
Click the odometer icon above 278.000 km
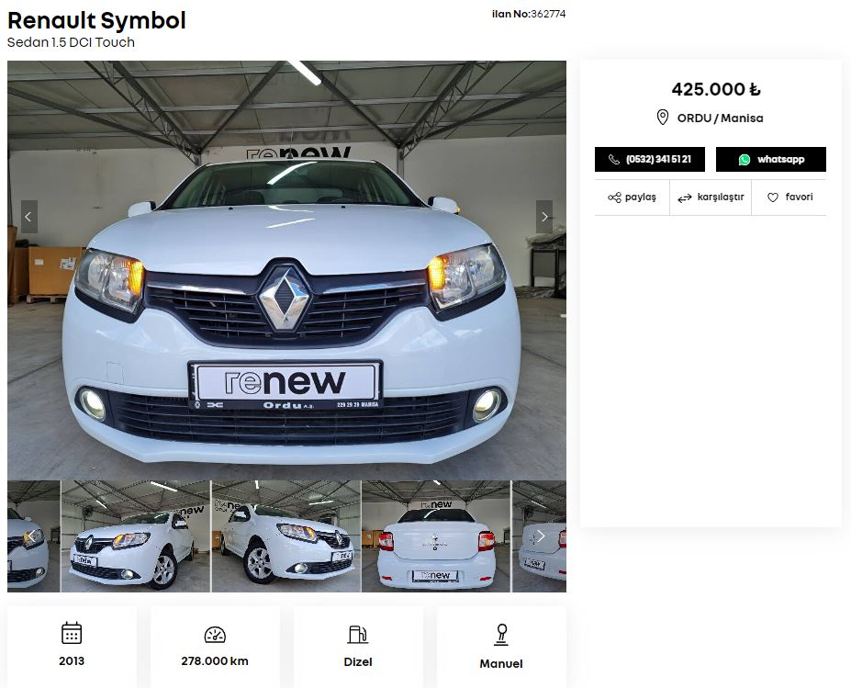point(215,635)
